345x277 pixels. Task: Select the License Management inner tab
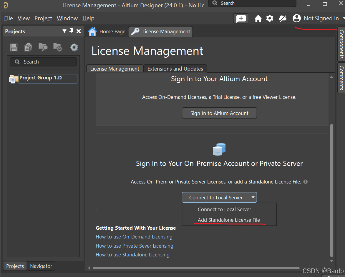tap(115, 69)
